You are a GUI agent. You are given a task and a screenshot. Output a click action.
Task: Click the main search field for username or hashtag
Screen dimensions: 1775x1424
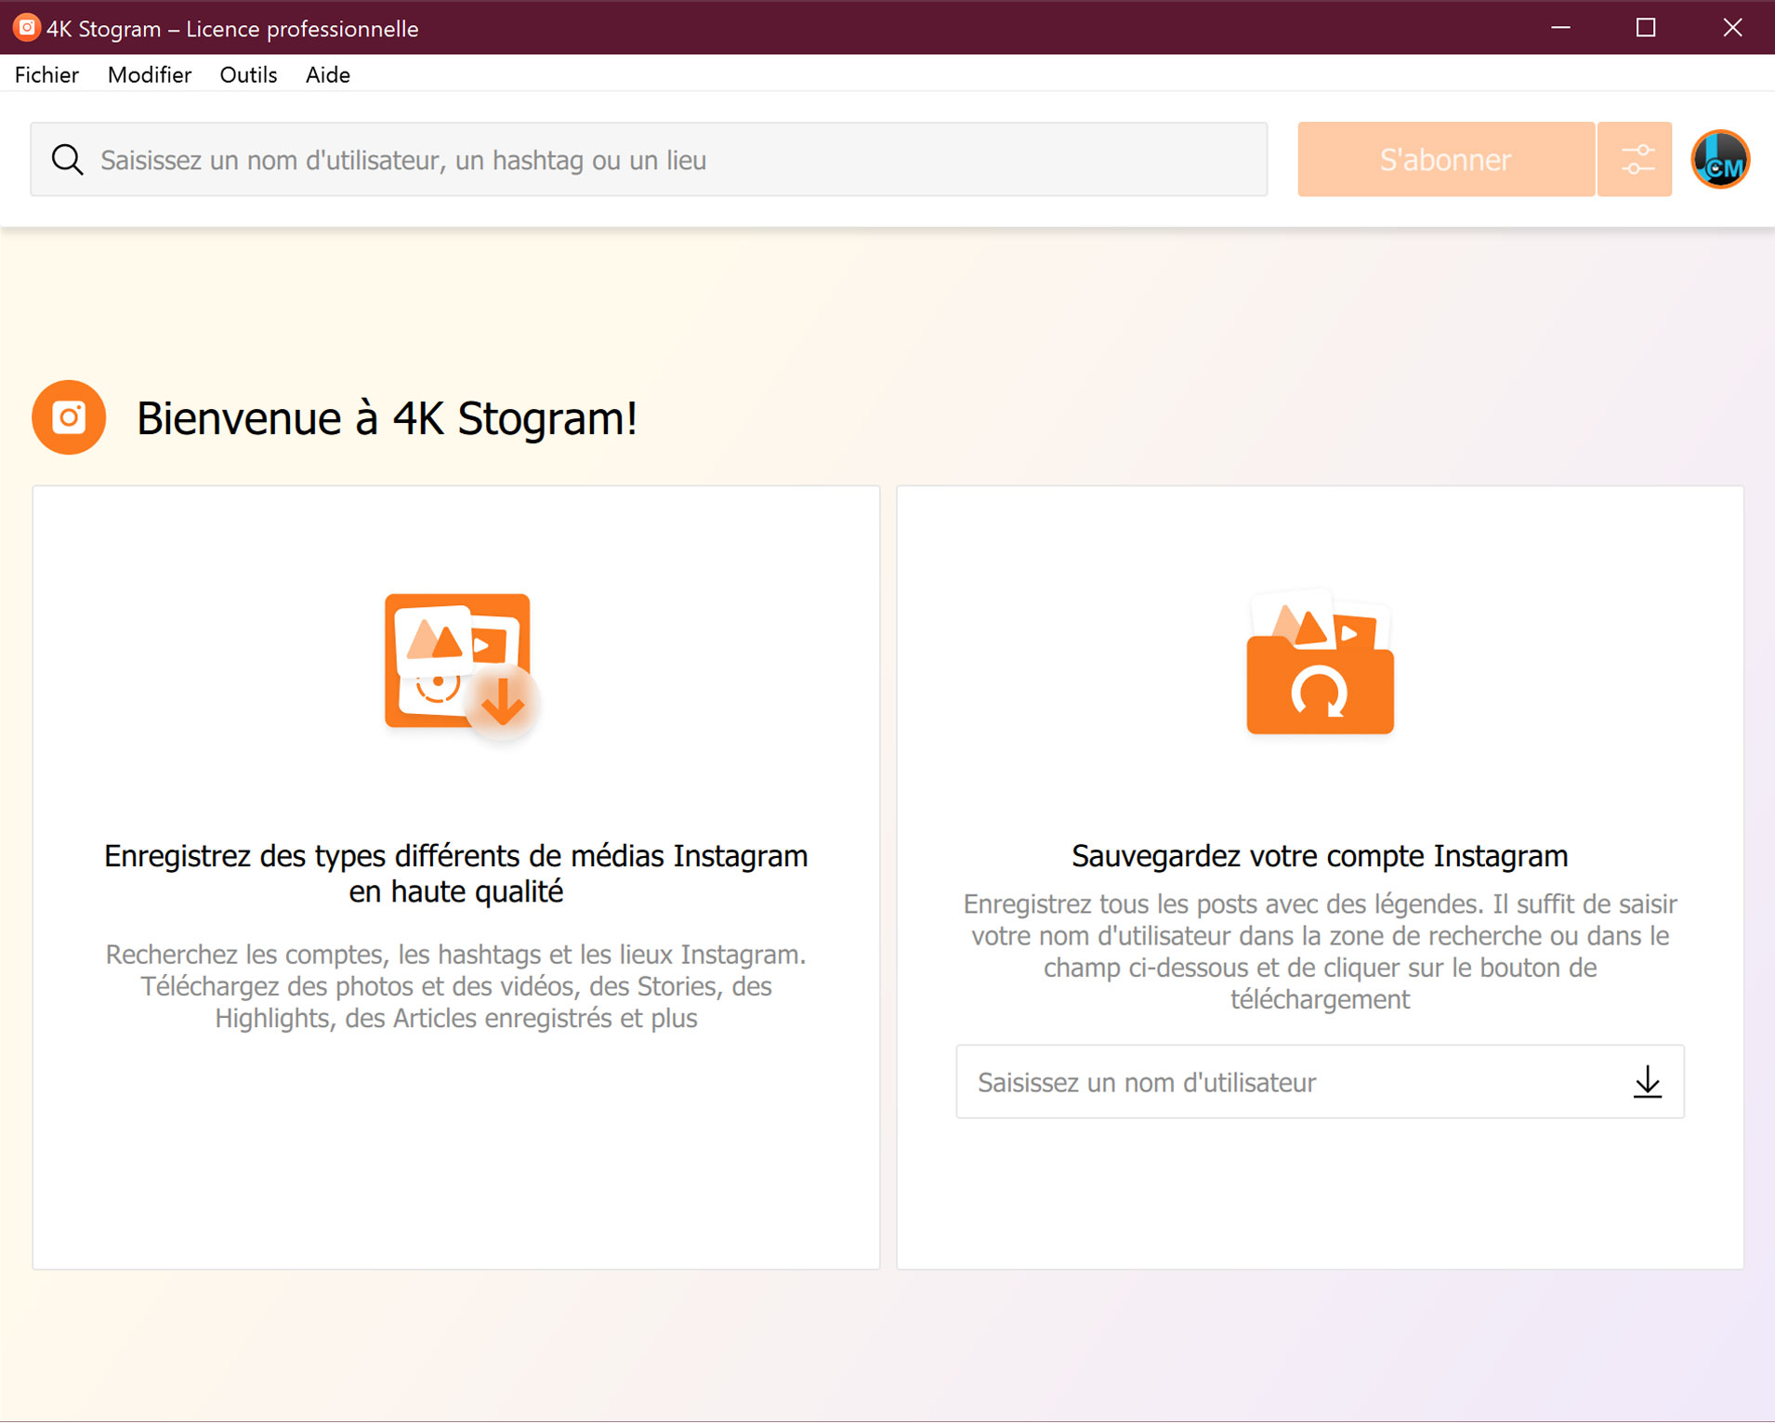tap(649, 160)
